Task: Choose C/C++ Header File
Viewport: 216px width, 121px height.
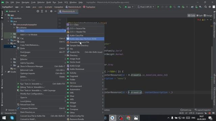Action: (85, 32)
